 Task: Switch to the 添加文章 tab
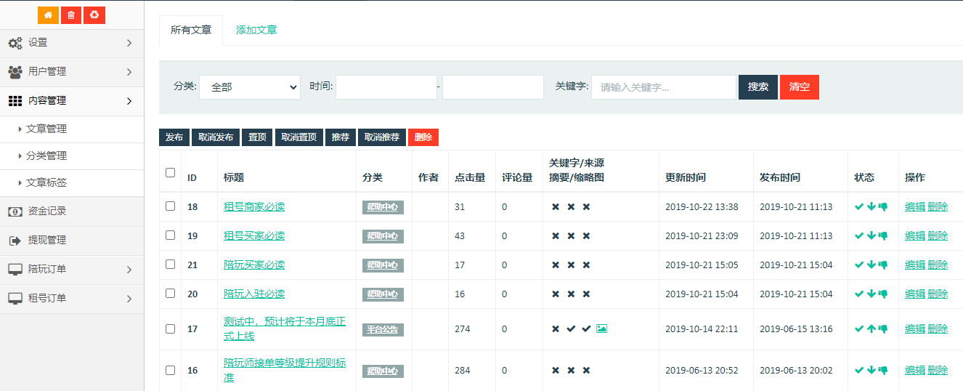pos(256,31)
